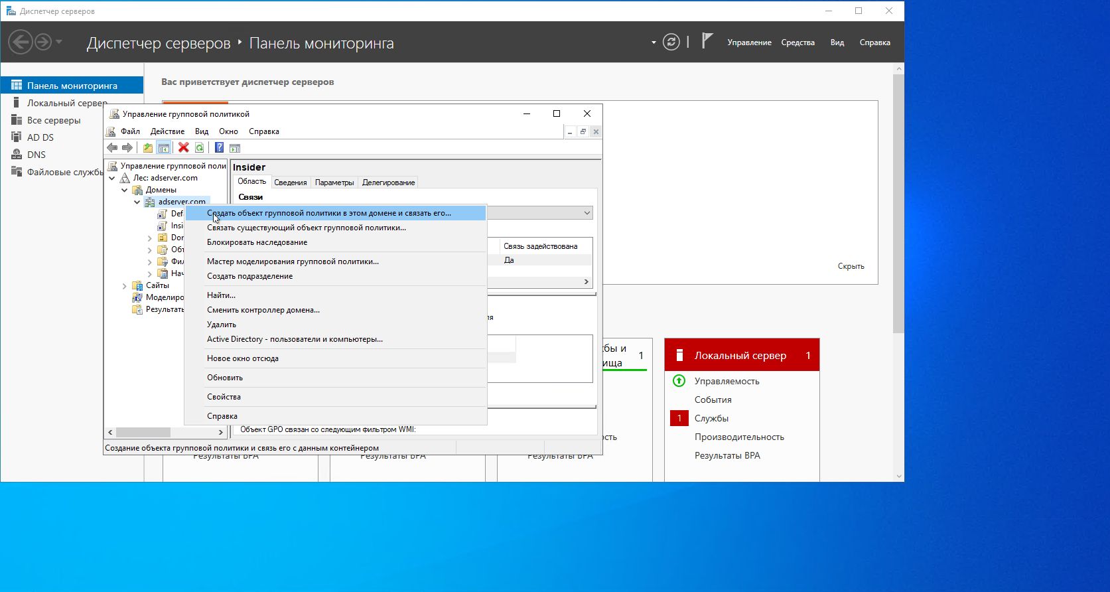Open the dropdown above the links table

point(587,213)
